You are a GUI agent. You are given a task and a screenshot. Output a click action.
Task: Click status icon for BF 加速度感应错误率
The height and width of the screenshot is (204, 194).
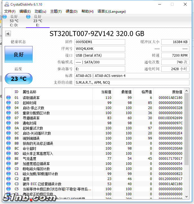[x=8, y=163]
